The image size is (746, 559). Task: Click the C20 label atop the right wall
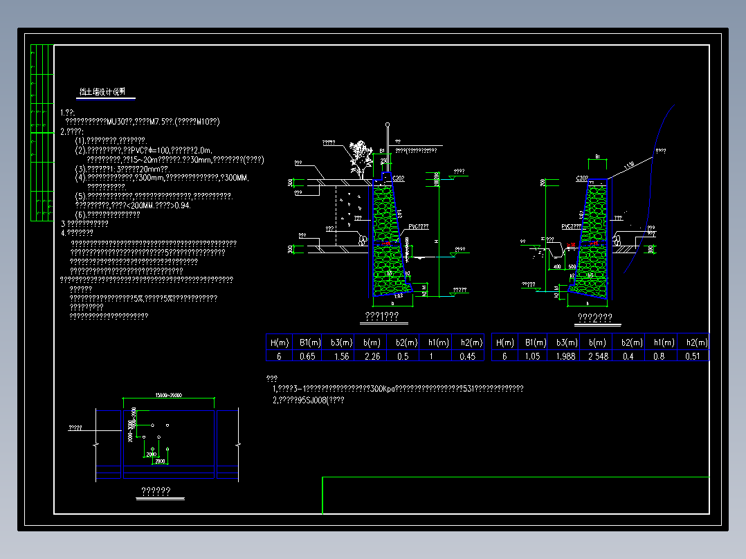(x=582, y=178)
